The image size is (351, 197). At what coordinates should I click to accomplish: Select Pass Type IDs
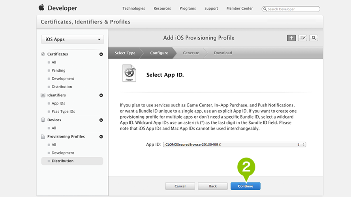click(x=63, y=112)
